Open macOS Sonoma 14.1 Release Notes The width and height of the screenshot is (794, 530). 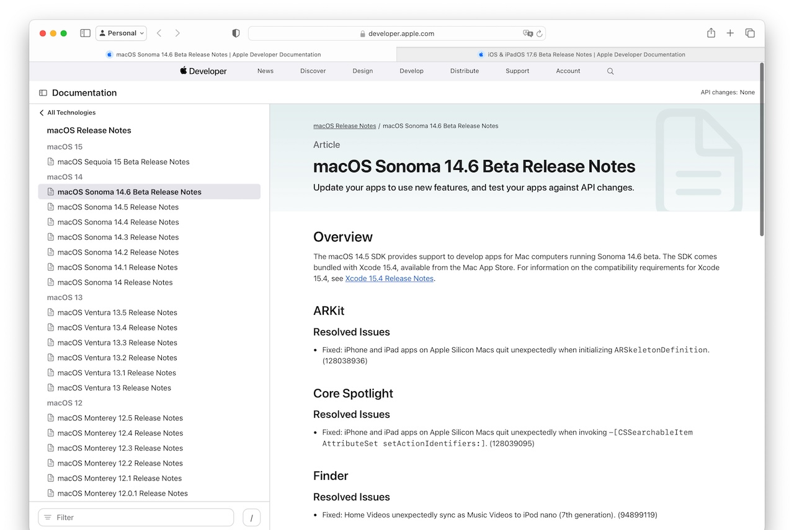[117, 267]
